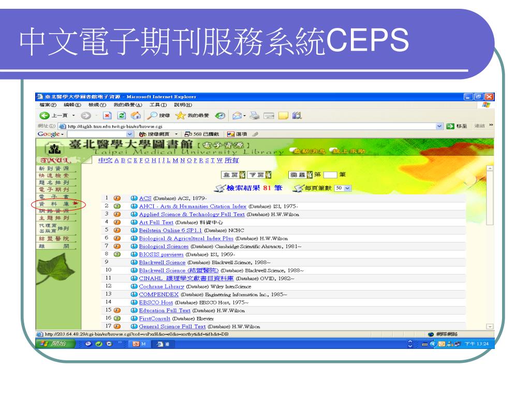The width and height of the screenshot is (530, 397).
Task: Open the COMPENDEX link
Action: [x=158, y=294]
